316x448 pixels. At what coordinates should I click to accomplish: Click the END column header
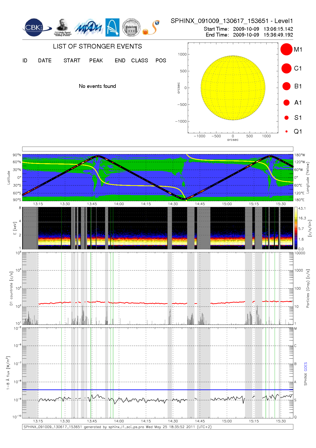[120, 61]
